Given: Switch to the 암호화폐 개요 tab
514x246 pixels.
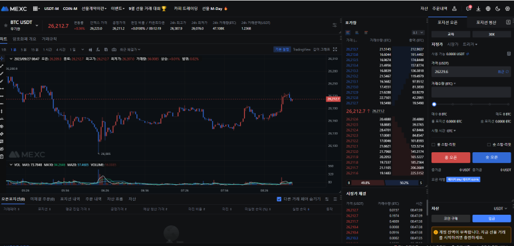Looking at the screenshot, I should (x=24, y=39).
